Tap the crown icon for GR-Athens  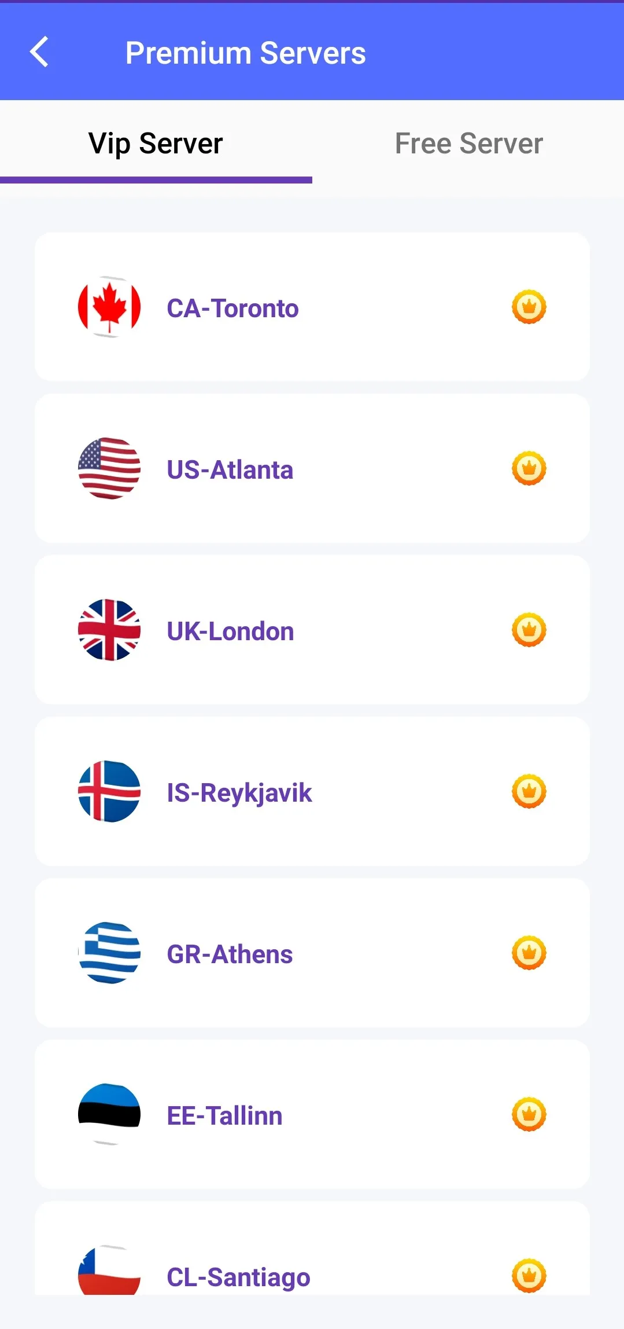coord(529,953)
